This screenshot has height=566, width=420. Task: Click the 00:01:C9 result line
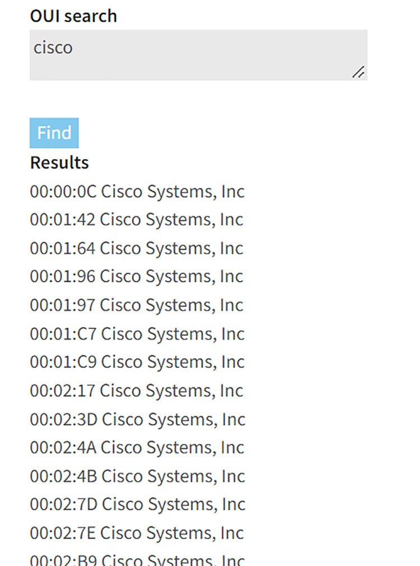pos(137,362)
